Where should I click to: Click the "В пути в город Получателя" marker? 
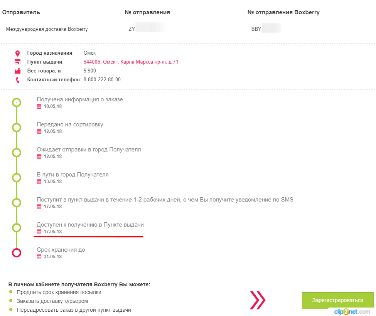pos(17,178)
